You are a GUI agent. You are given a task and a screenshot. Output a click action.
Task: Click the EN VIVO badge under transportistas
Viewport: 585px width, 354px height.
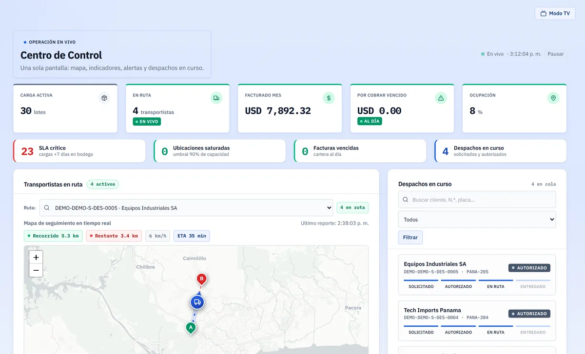point(147,121)
